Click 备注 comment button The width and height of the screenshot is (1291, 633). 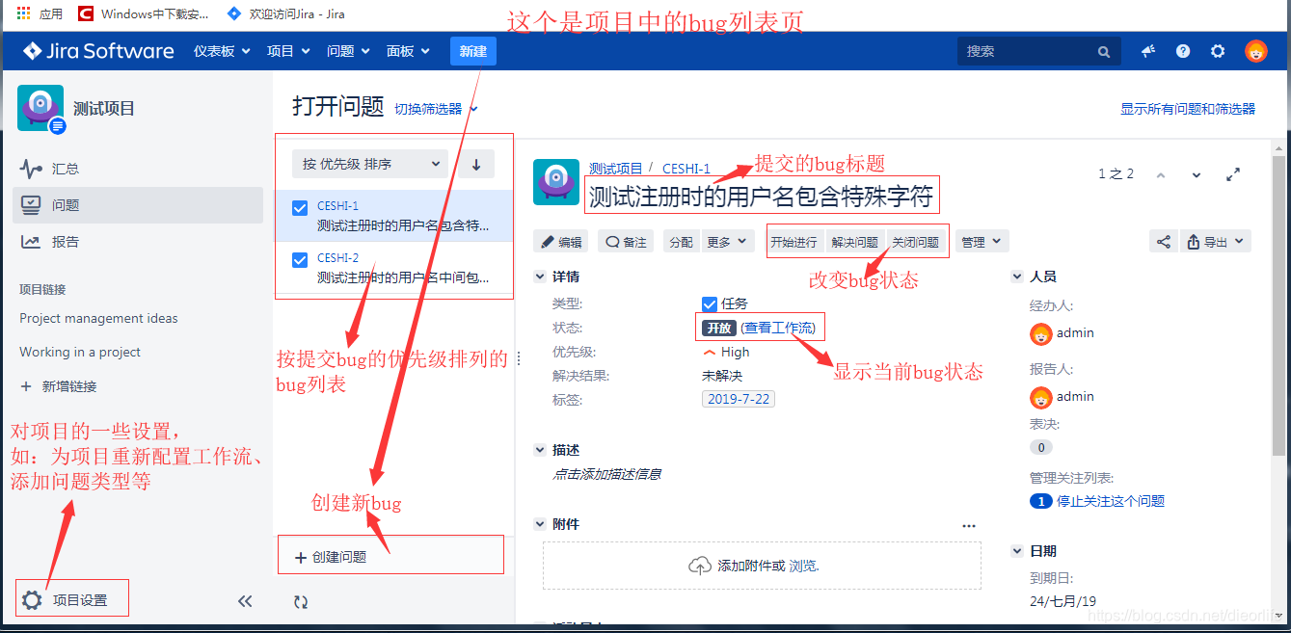626,242
